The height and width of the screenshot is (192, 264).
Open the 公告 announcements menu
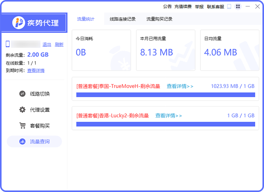click(x=167, y=6)
